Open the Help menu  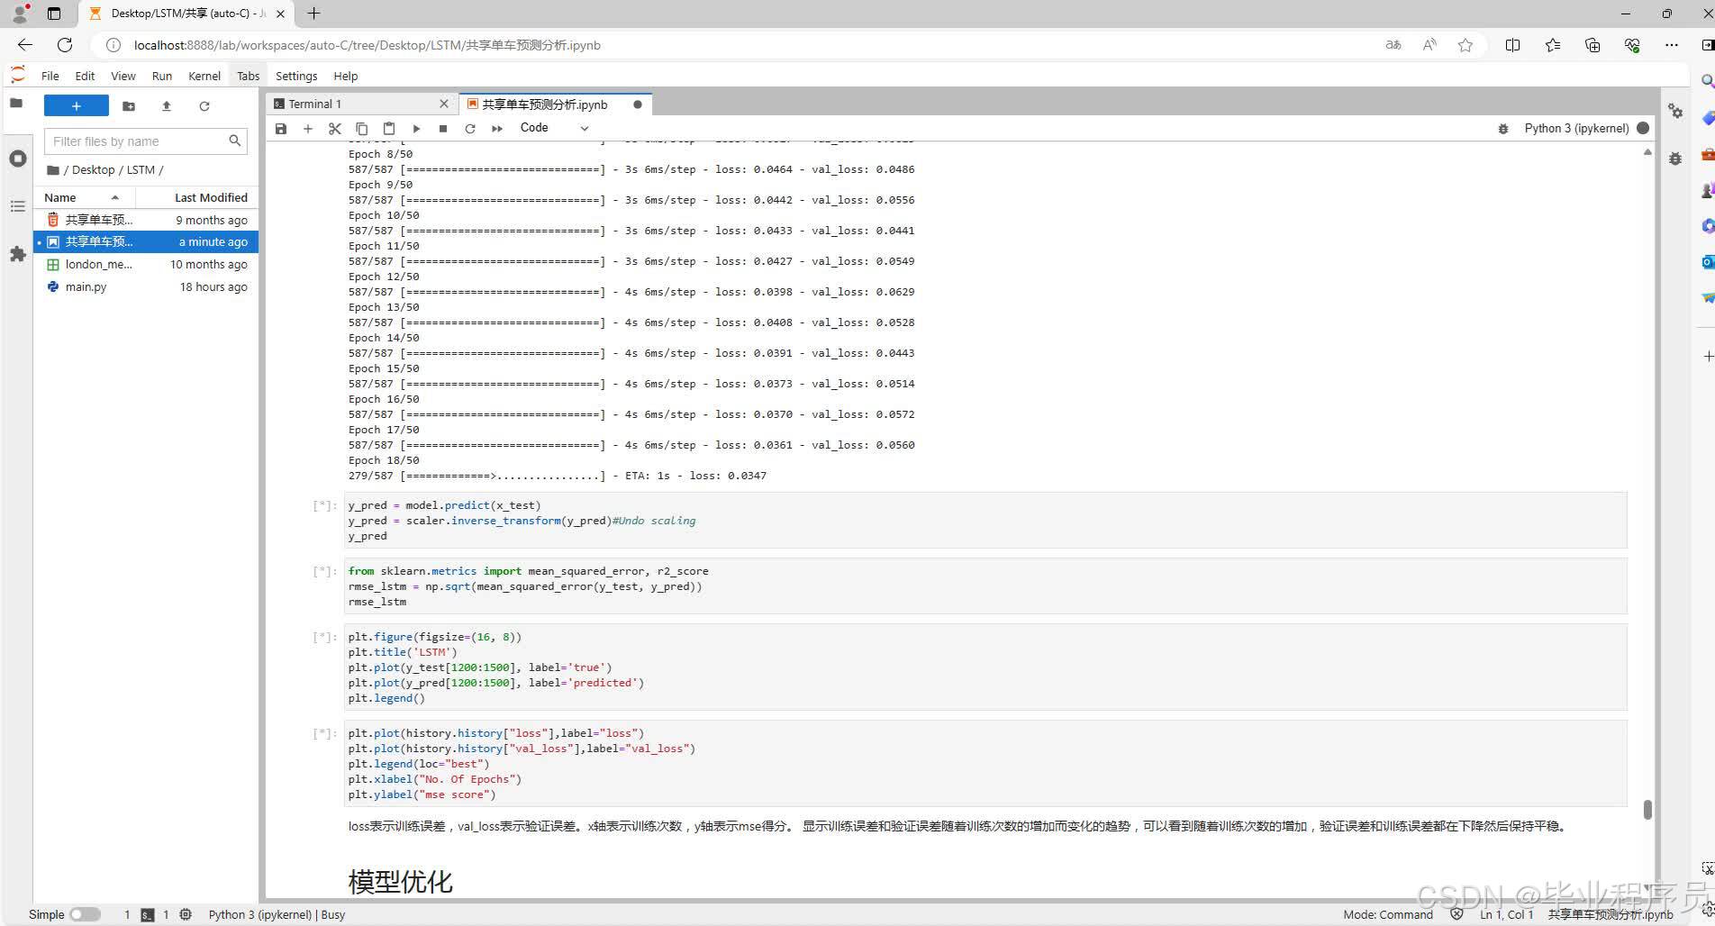346,76
